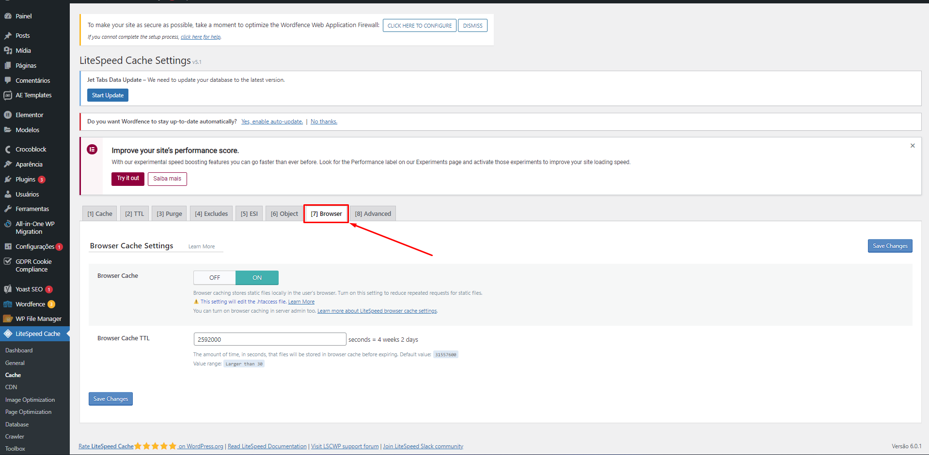Click the Usuários person icon

point(8,194)
